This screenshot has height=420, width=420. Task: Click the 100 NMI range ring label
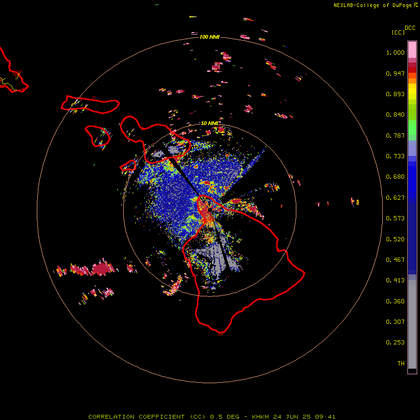(x=210, y=37)
